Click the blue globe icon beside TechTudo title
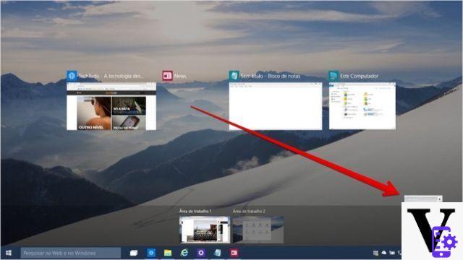 click(72, 76)
